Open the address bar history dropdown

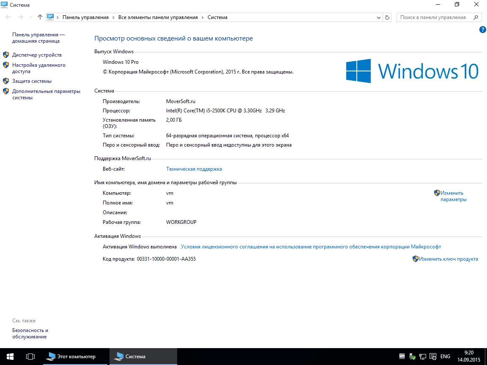[x=379, y=18]
